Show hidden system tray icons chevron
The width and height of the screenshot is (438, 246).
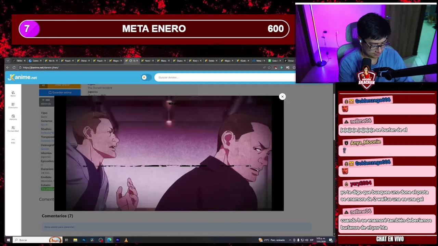[290, 240]
